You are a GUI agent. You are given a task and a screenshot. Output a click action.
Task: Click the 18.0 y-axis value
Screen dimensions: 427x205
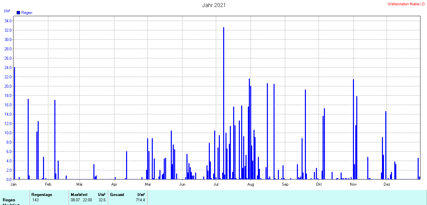[x=8, y=95]
